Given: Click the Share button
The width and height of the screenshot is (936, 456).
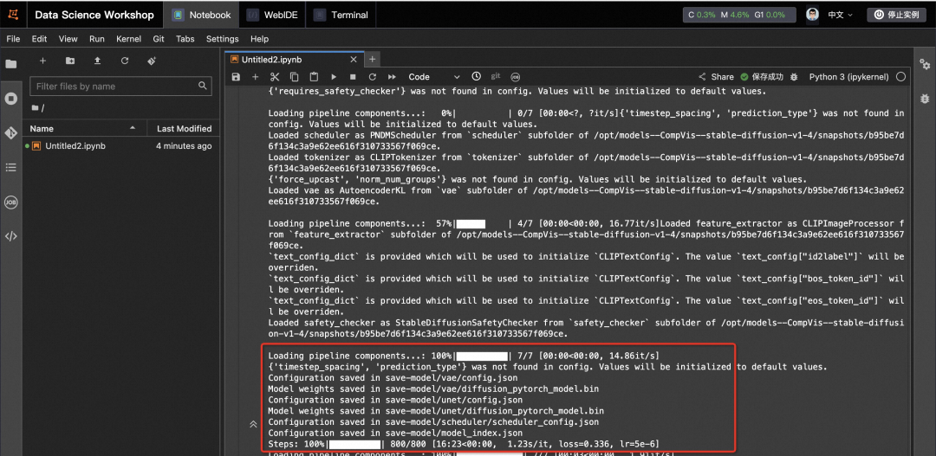Looking at the screenshot, I should tap(716, 77).
